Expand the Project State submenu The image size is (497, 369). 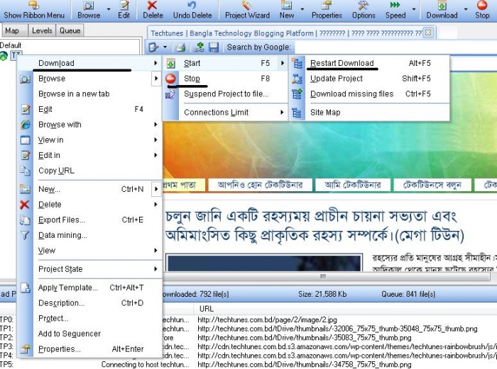(x=155, y=269)
